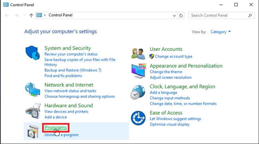259x144 pixels.
Task: Click Adjust screen resolution link
Action: click(x=171, y=77)
